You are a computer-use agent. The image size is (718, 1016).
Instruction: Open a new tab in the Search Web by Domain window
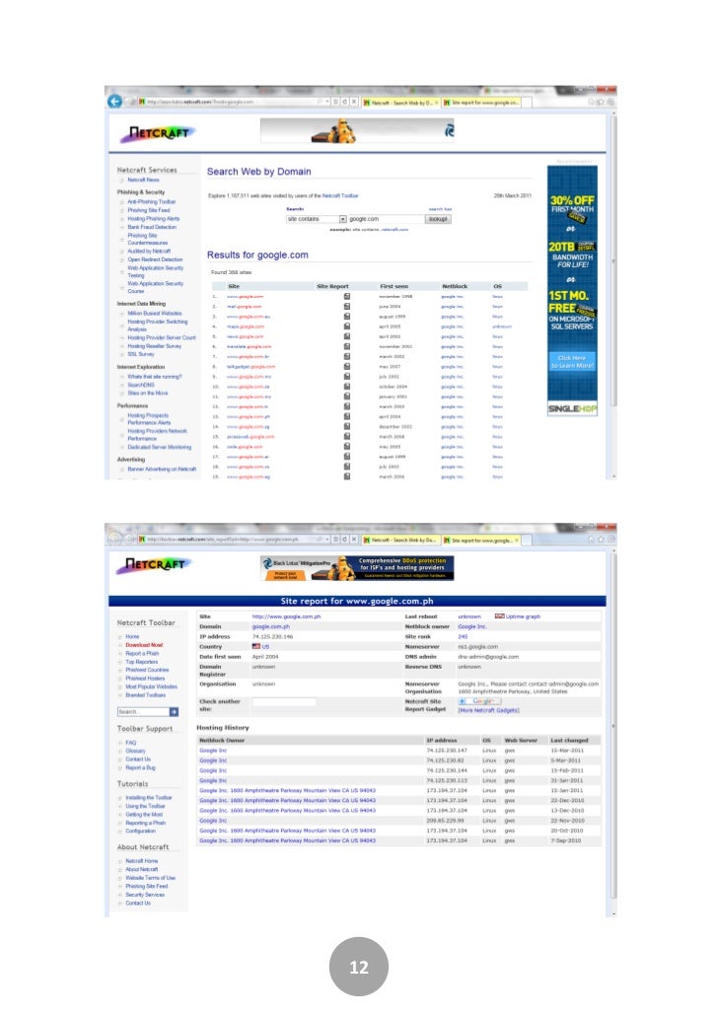(x=527, y=103)
